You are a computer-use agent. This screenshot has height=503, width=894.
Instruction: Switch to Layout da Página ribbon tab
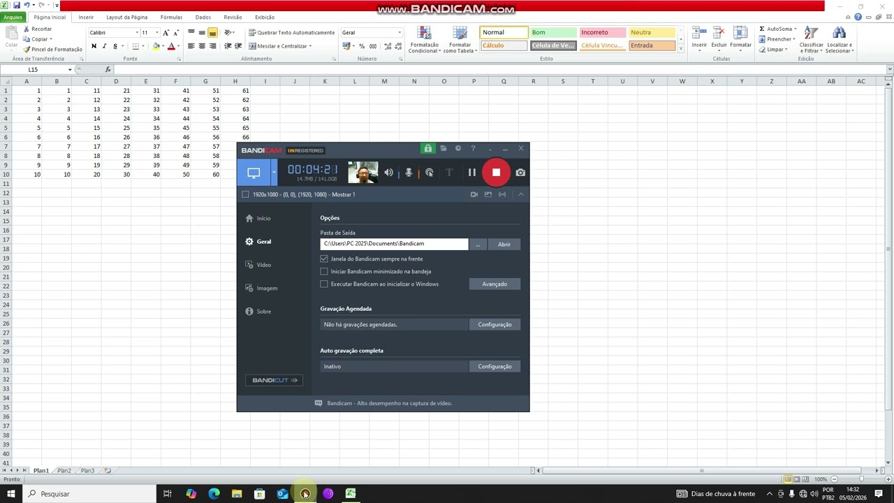(x=126, y=17)
